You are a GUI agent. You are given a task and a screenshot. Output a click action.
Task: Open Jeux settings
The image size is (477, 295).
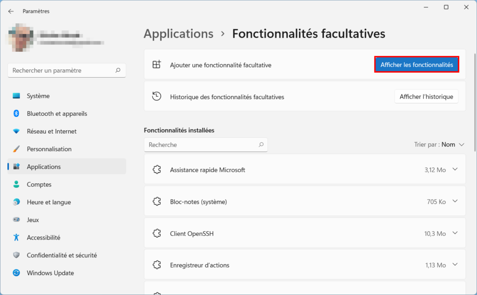[x=67, y=220]
